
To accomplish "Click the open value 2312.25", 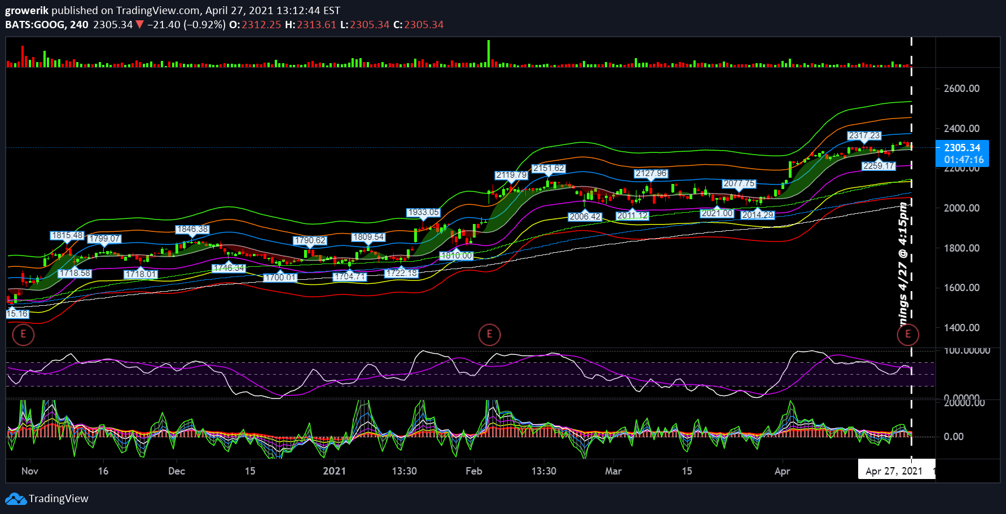I will pos(261,25).
